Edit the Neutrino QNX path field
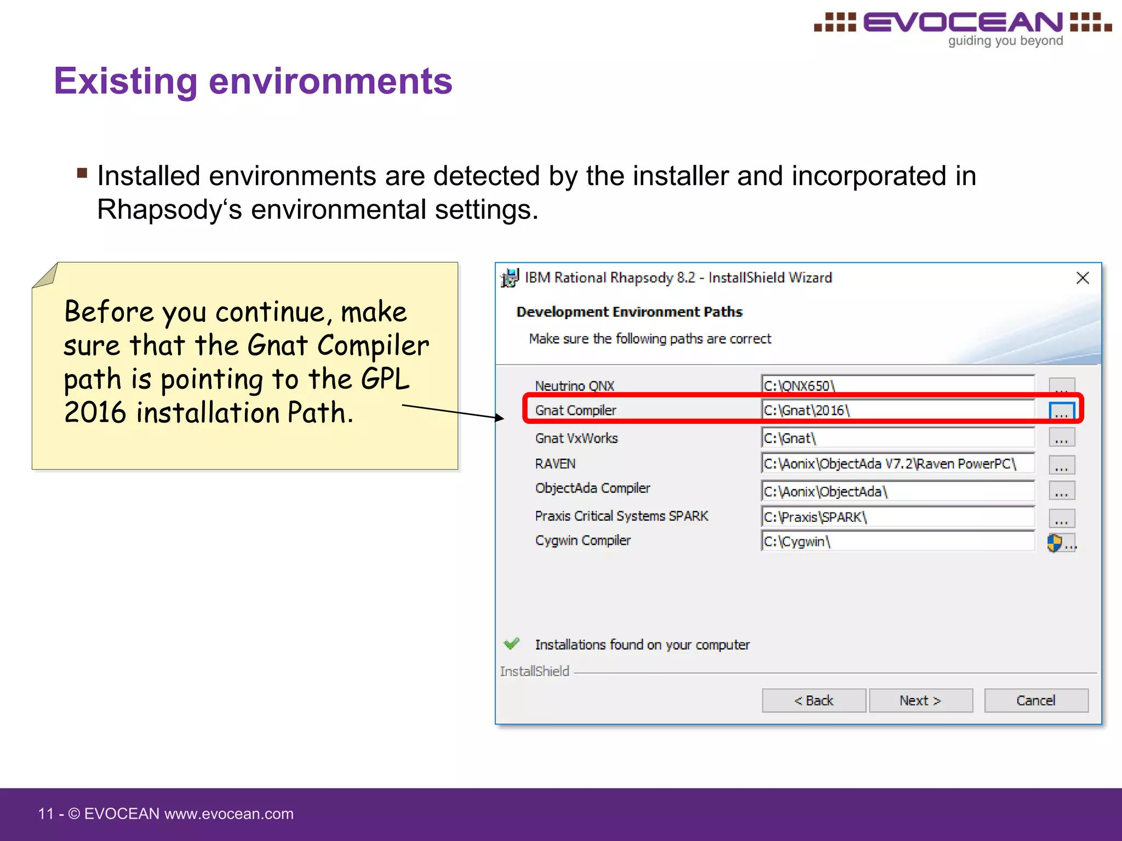 tap(898, 385)
